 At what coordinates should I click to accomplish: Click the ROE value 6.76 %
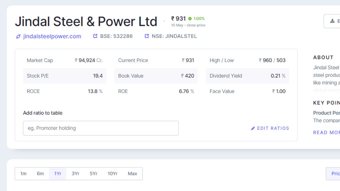point(186,91)
